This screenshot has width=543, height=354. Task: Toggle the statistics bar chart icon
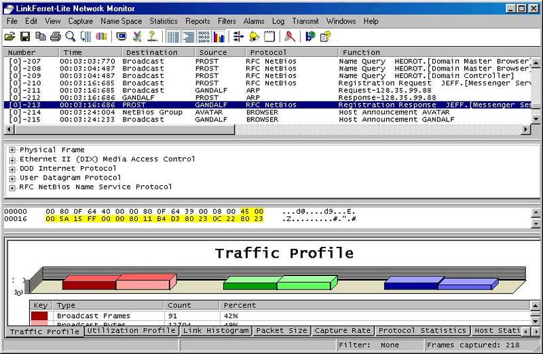(x=219, y=37)
